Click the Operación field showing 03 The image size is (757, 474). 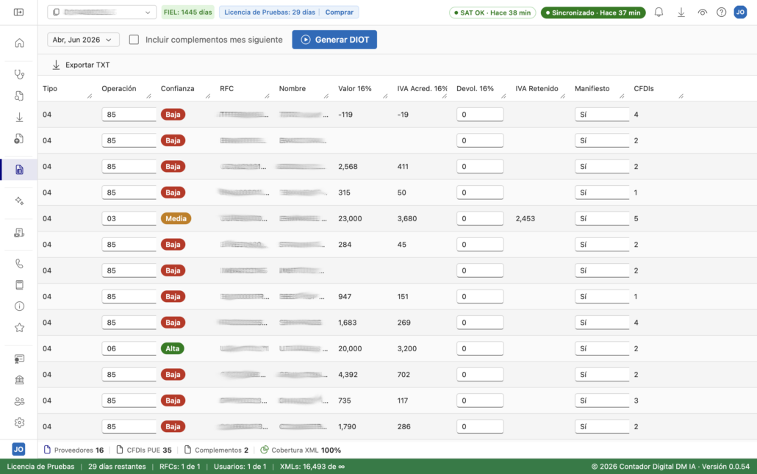pos(129,218)
